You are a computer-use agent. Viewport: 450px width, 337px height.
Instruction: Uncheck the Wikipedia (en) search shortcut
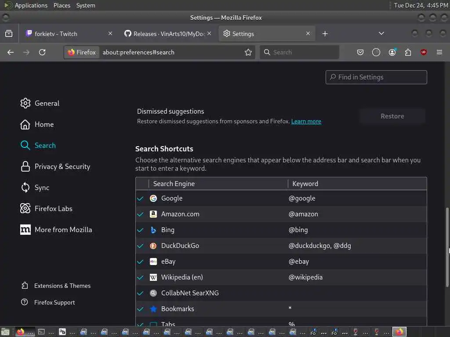point(140,277)
